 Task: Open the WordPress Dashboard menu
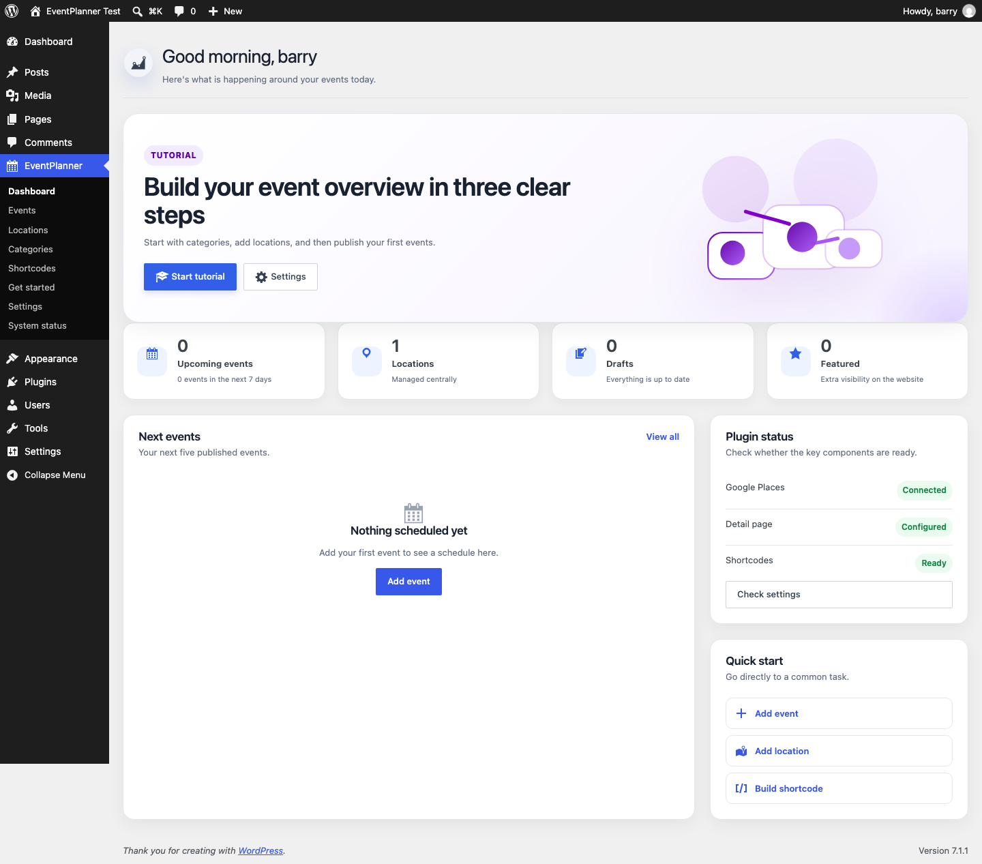tap(55, 42)
